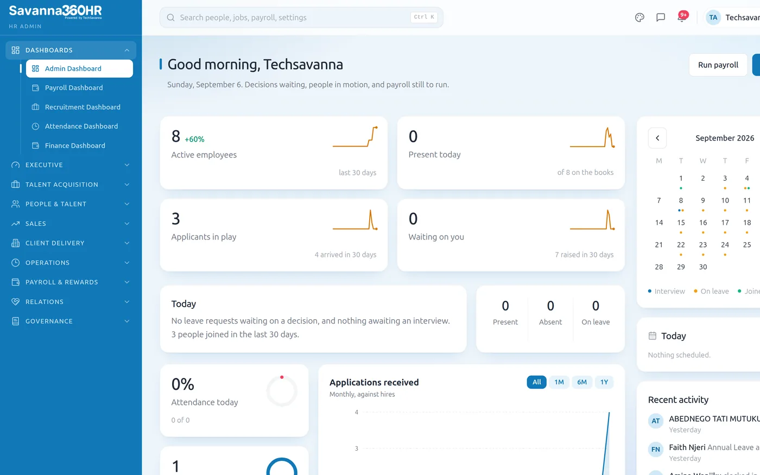Viewport: 760px width, 475px height.
Task: Expand the Talent Acquisition chevron
Action: click(x=126, y=185)
